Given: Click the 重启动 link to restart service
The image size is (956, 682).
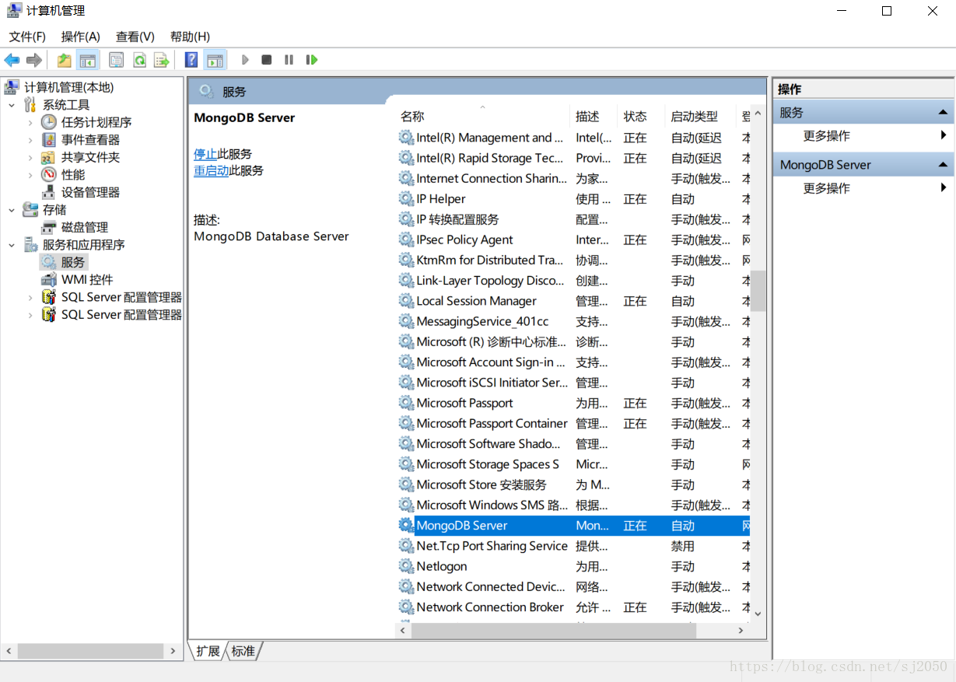Looking at the screenshot, I should coord(212,170).
